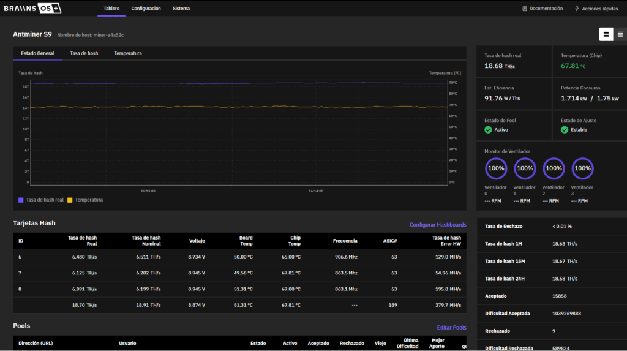Click the Ventilador 2 gauge circle
The width and height of the screenshot is (627, 351).
(x=554, y=168)
